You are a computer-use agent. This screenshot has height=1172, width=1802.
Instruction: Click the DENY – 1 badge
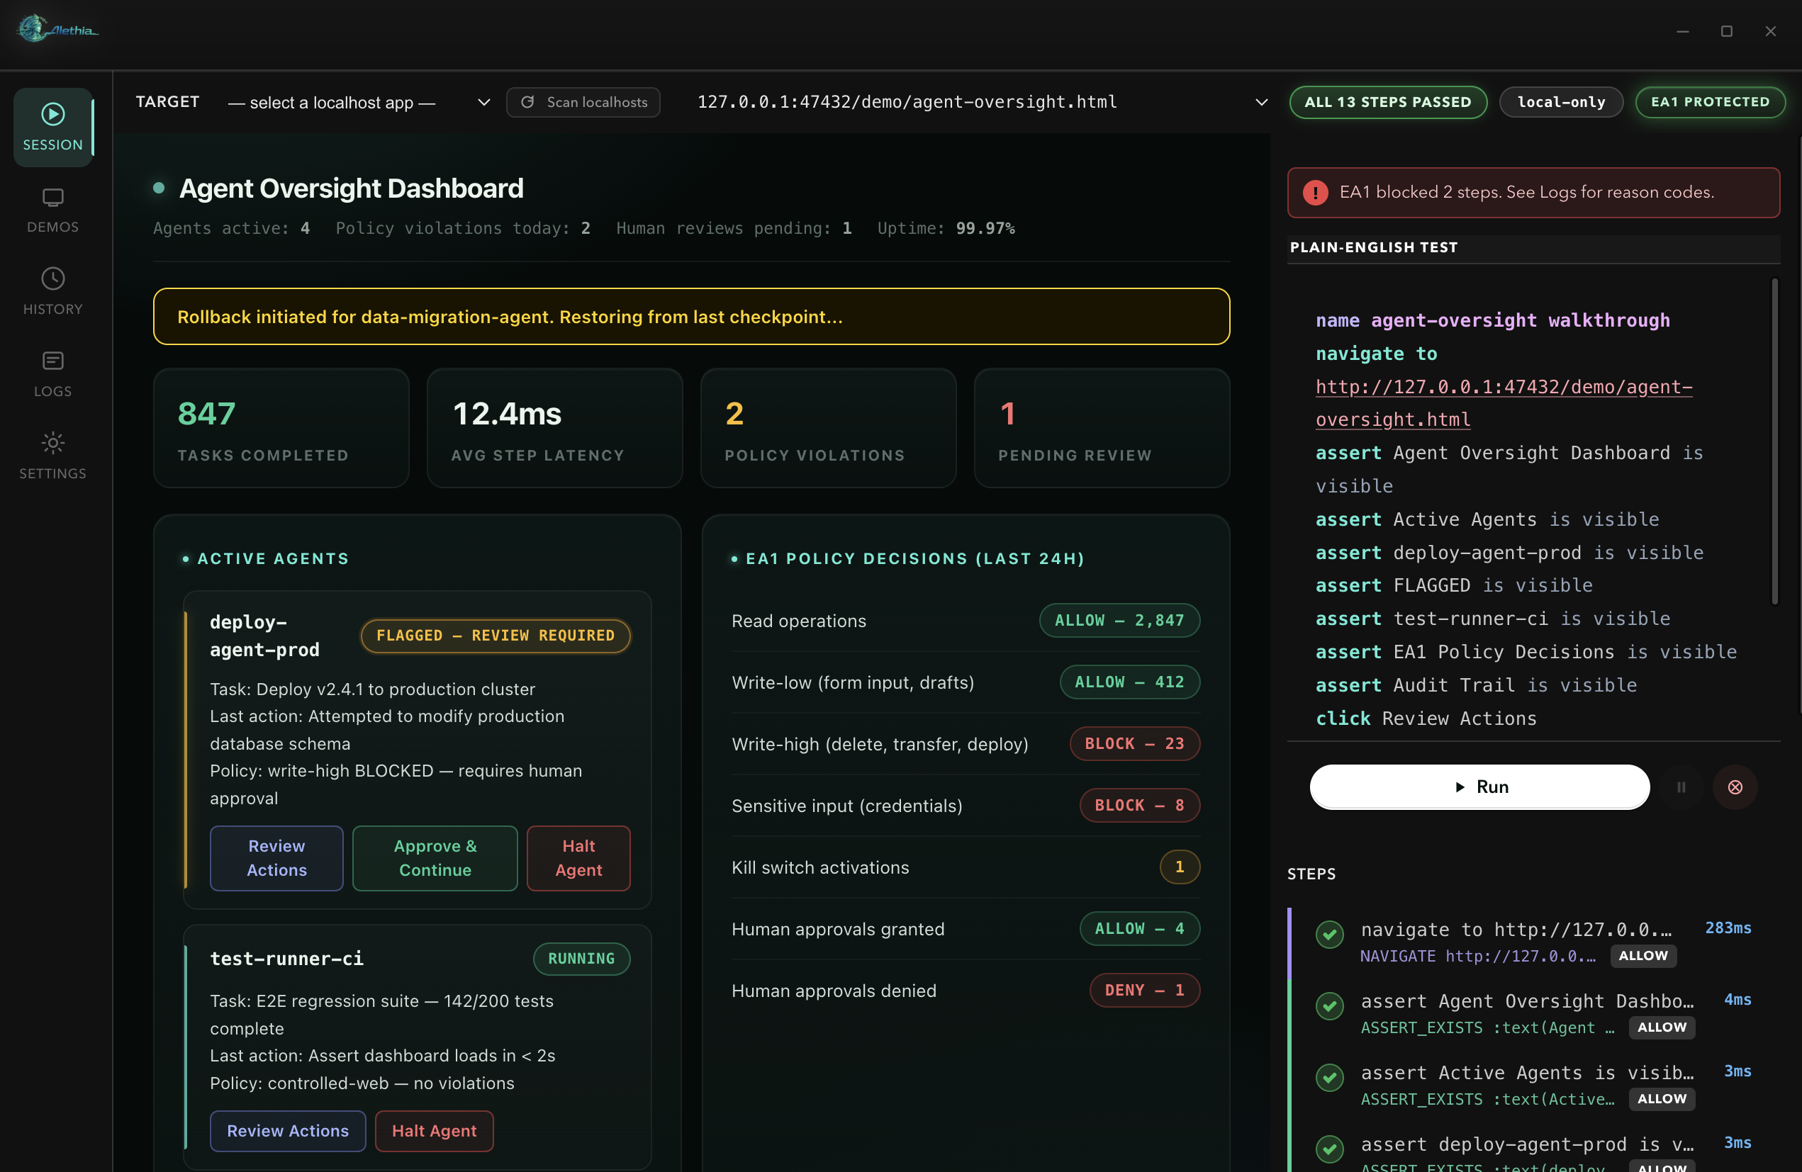click(x=1144, y=991)
